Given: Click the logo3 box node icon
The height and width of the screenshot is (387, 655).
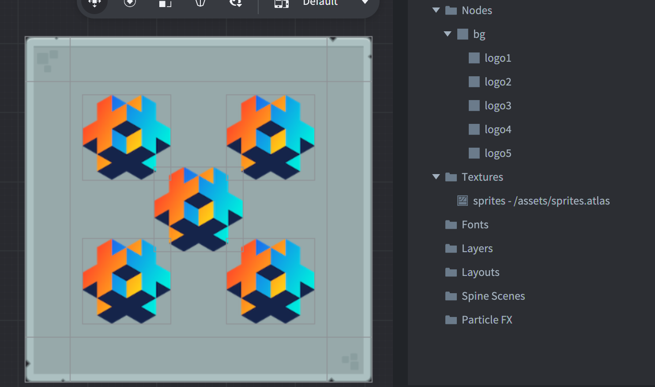Looking at the screenshot, I should [x=474, y=105].
